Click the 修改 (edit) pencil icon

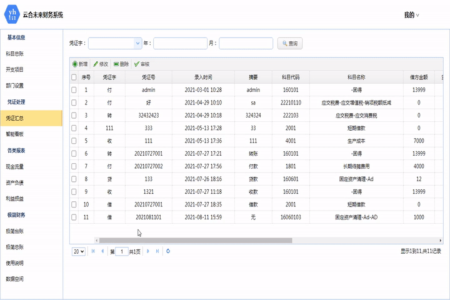tap(96, 64)
